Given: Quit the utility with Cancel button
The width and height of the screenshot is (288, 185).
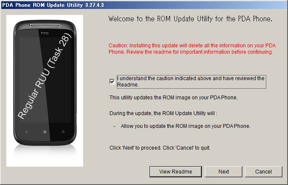Looking at the screenshot, I should tap(263, 172).
